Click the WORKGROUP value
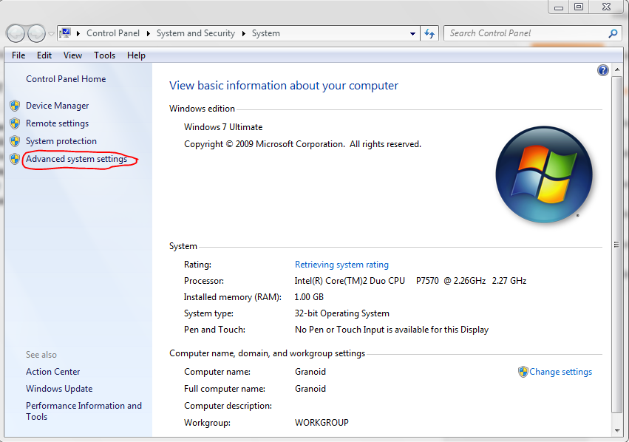 [322, 423]
